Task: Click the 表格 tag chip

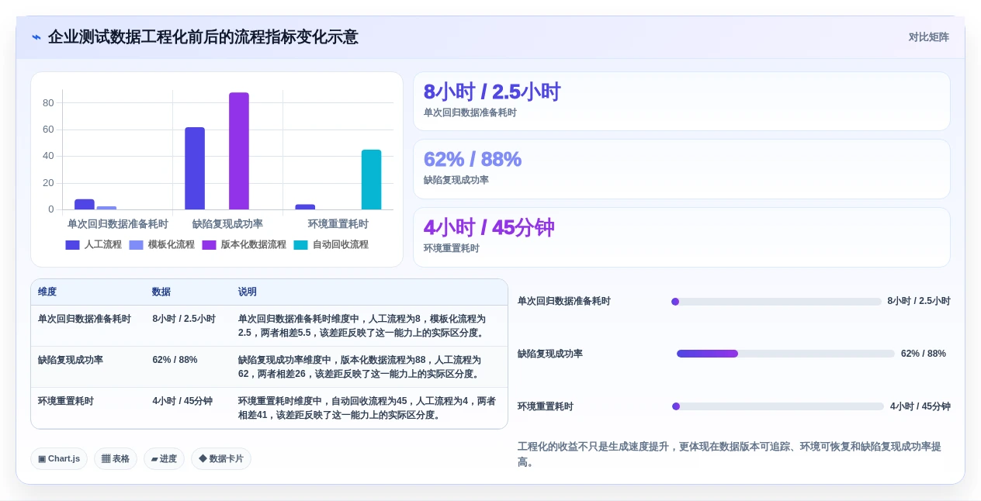Action: [x=116, y=458]
